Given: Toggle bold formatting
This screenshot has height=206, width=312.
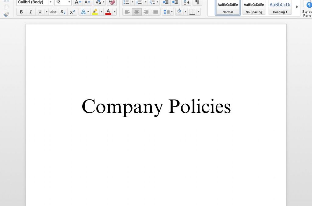Looking at the screenshot, I should (x=21, y=12).
